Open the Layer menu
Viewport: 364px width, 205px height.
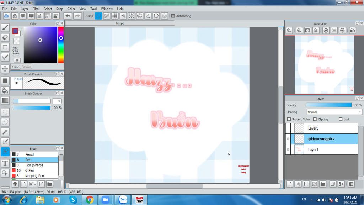(x=25, y=9)
